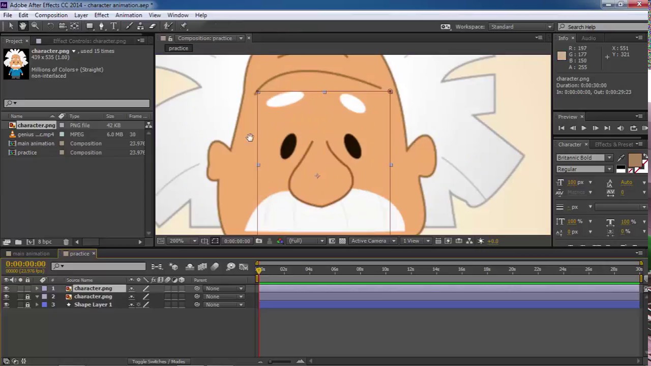Click Toggle Switches / Modes button
This screenshot has height=366, width=651.
(159, 361)
